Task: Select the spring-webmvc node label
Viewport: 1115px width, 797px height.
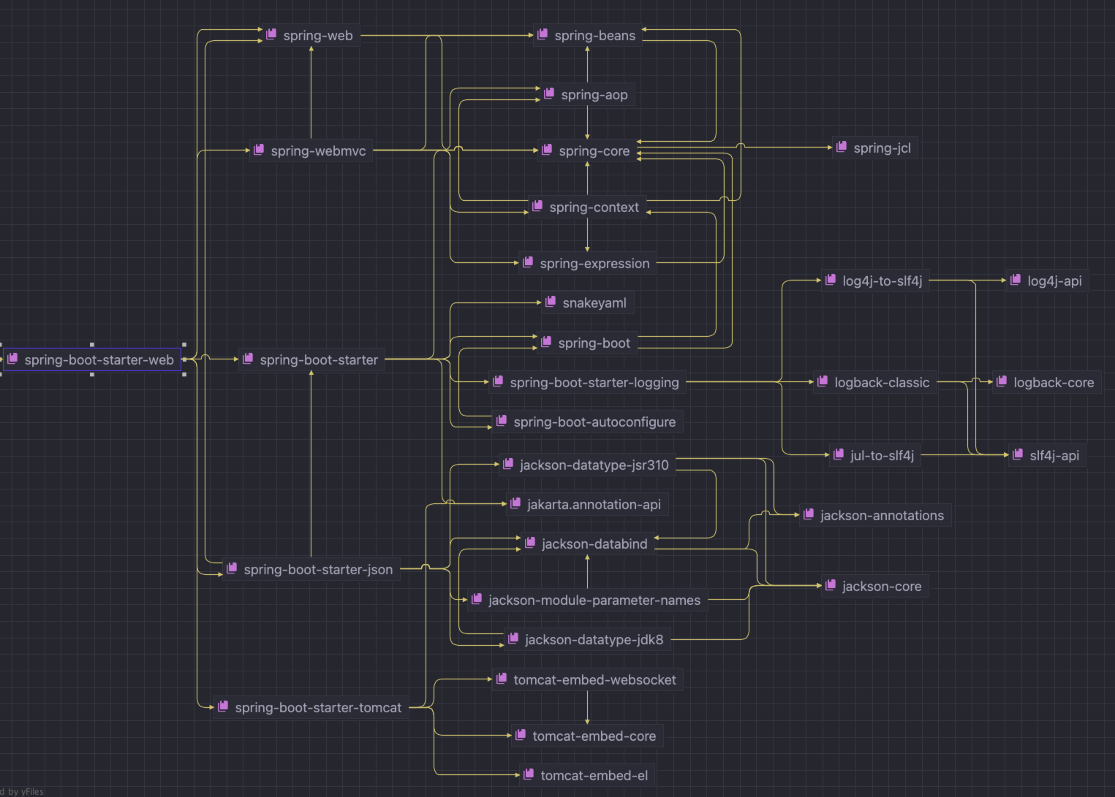Action: (x=318, y=151)
